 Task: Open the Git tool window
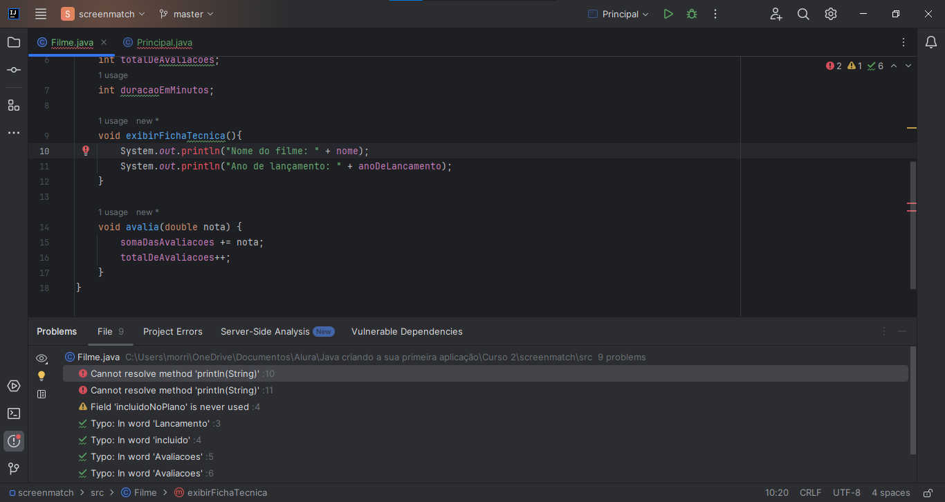(x=14, y=469)
